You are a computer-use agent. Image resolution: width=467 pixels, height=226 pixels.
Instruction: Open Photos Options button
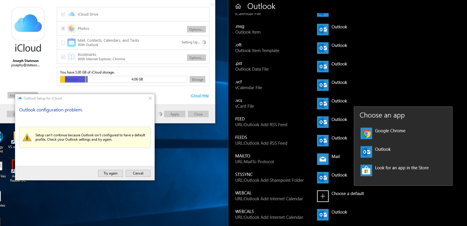click(x=196, y=29)
